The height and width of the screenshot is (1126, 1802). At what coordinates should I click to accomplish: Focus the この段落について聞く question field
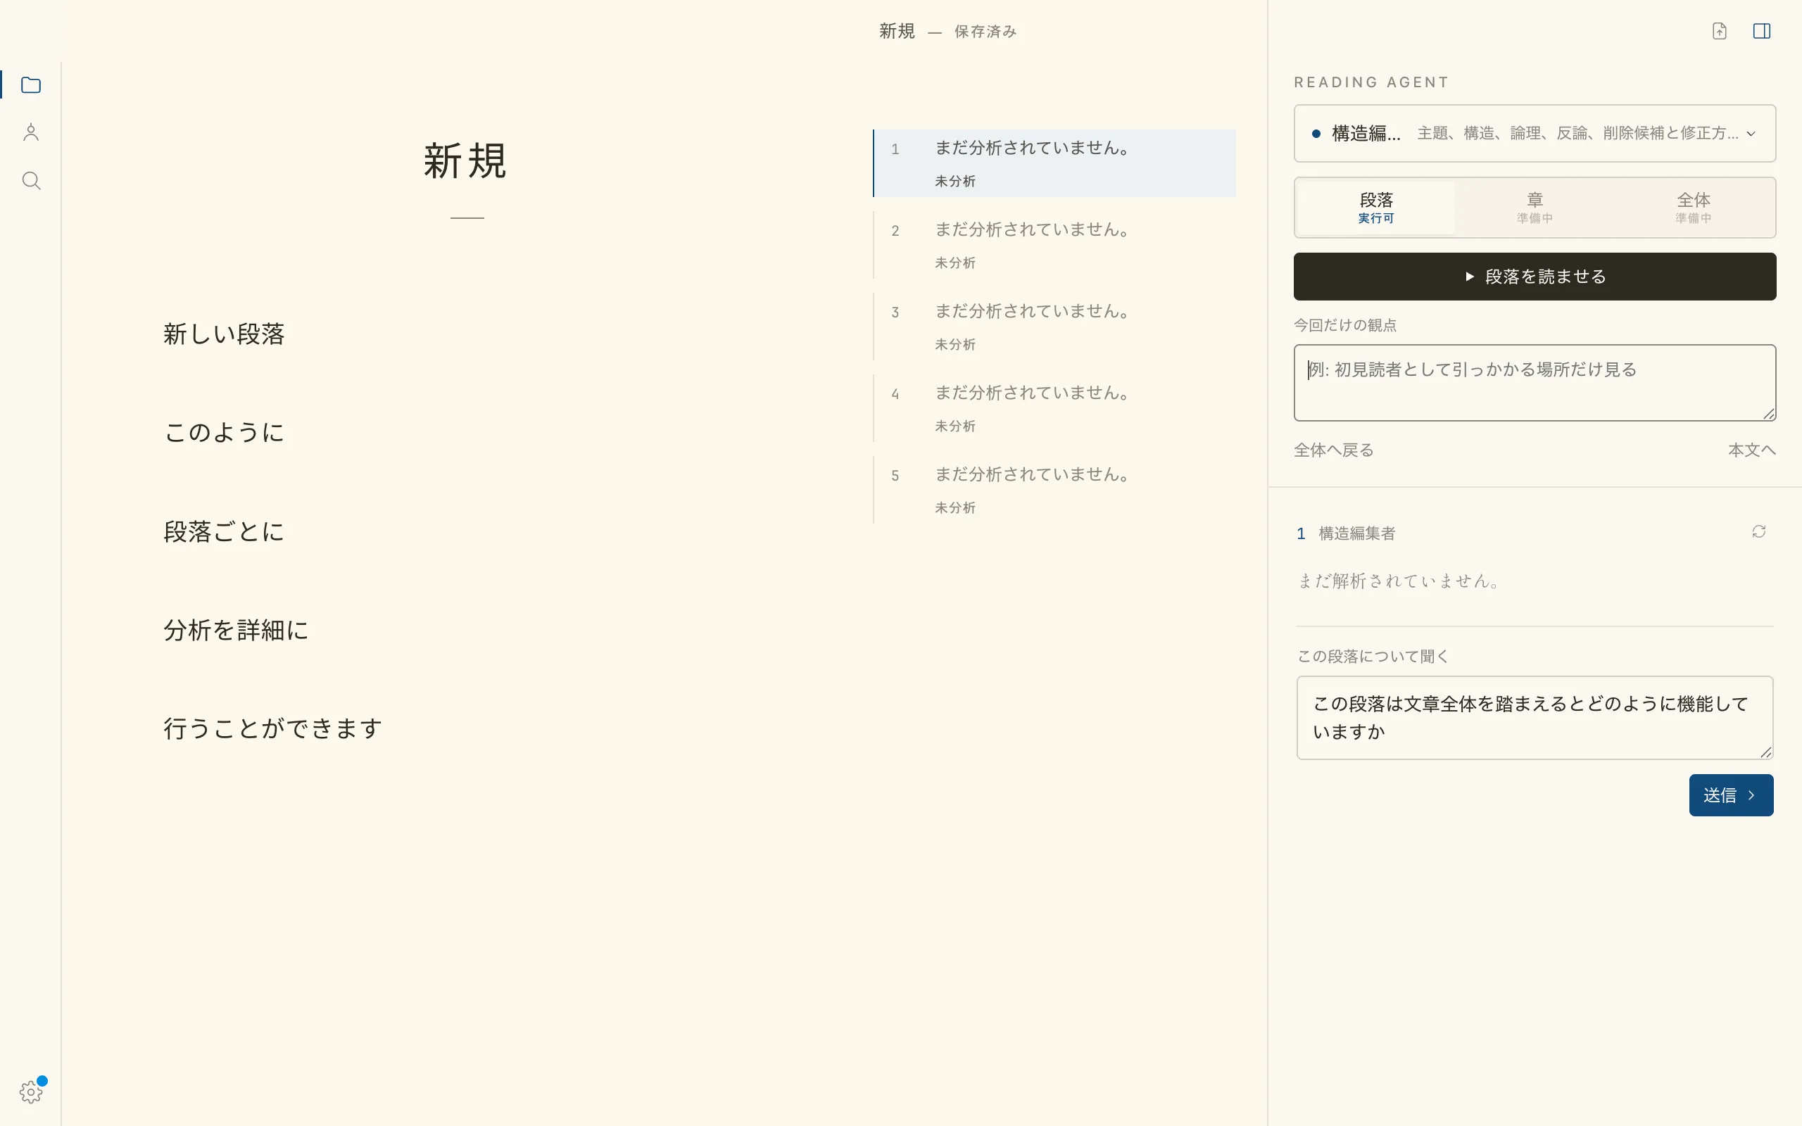tap(1535, 718)
